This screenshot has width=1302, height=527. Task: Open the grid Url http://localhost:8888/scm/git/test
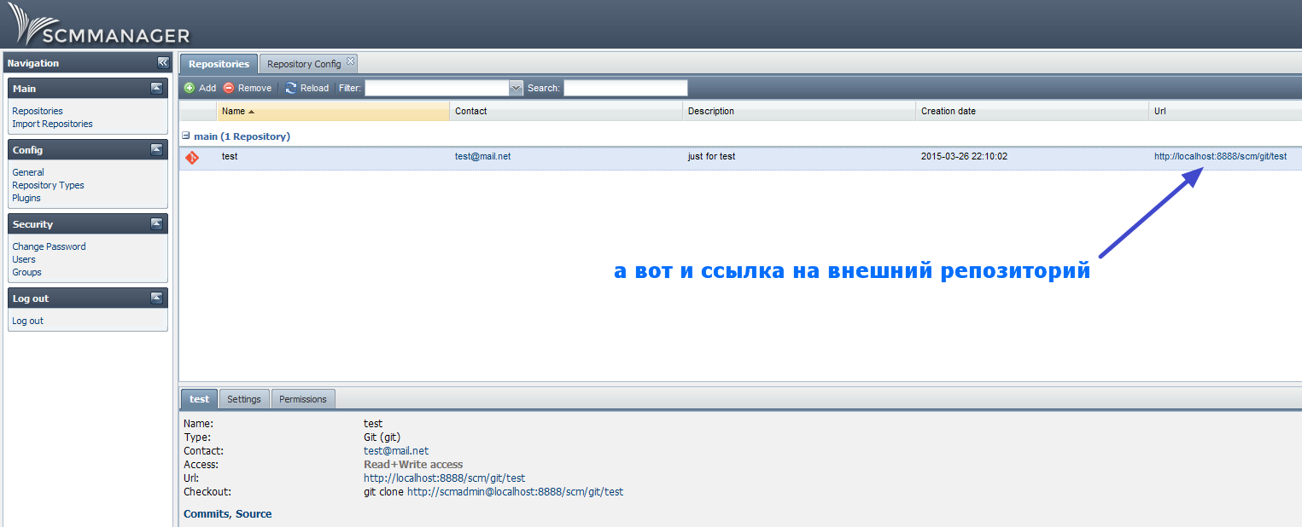pos(1220,157)
